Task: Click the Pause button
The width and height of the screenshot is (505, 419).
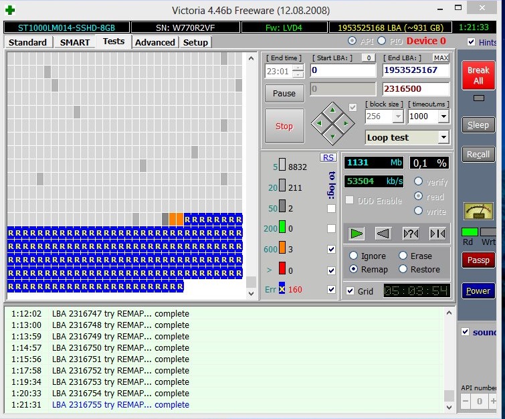Action: [284, 94]
